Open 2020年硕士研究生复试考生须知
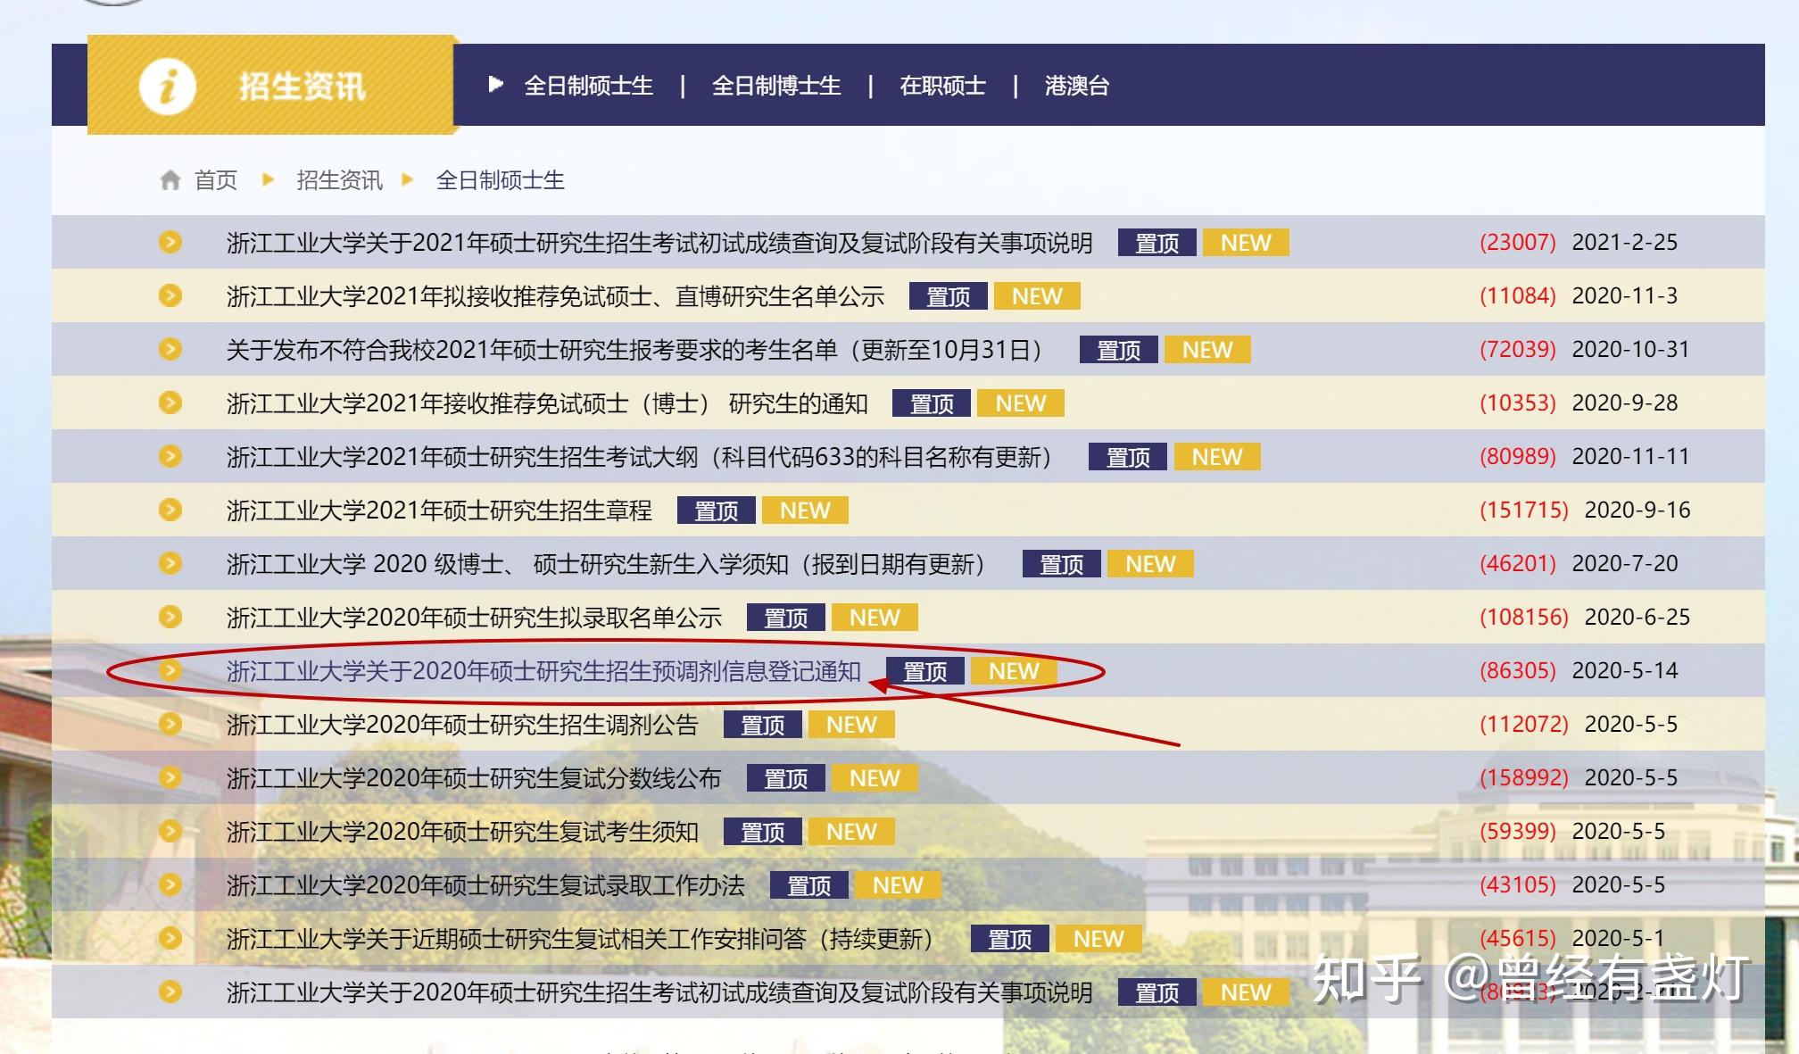Screen dimensions: 1799x1054 click(462, 832)
